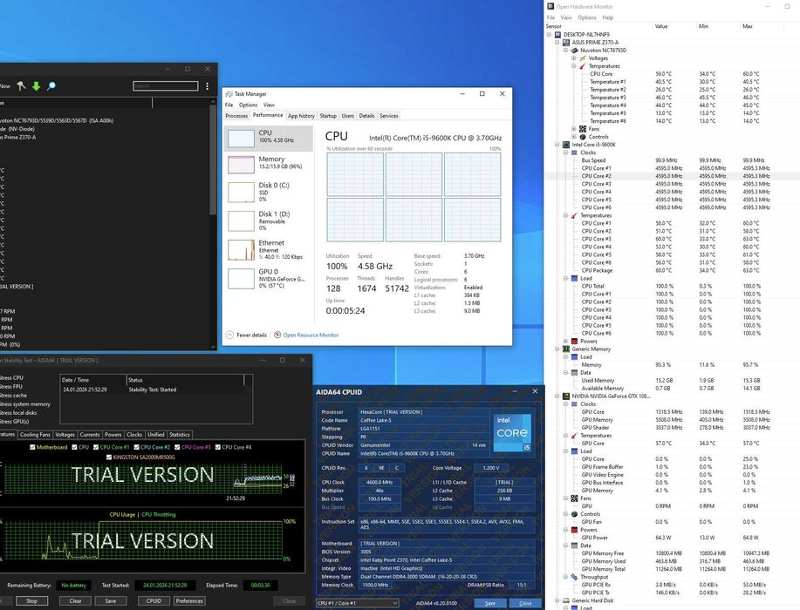Open the Details tab in Task Manager
Image resolution: width=800 pixels, height=610 pixels.
(366, 116)
